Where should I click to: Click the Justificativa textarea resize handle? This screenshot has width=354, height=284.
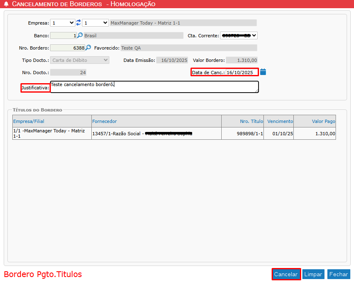[x=256, y=91]
